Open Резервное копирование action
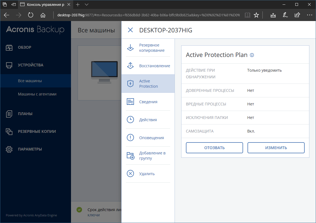 [152, 48]
